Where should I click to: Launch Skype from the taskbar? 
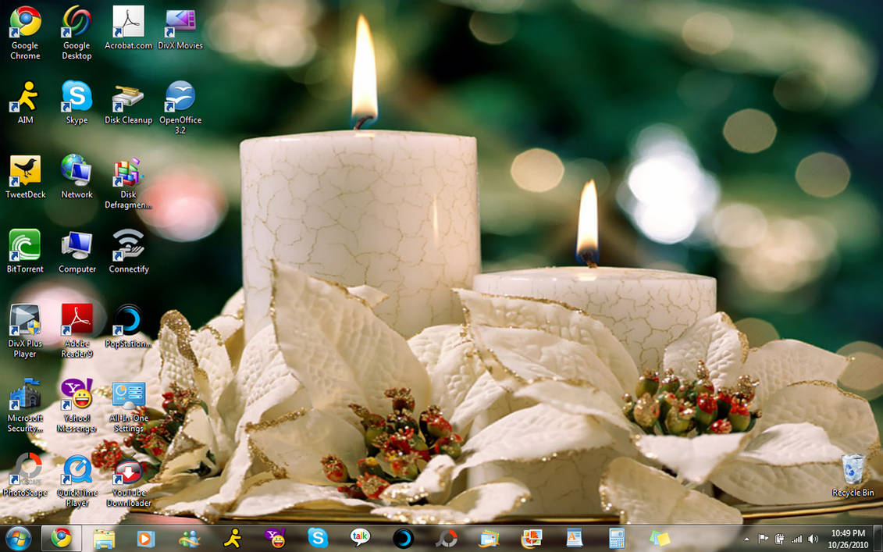point(318,539)
